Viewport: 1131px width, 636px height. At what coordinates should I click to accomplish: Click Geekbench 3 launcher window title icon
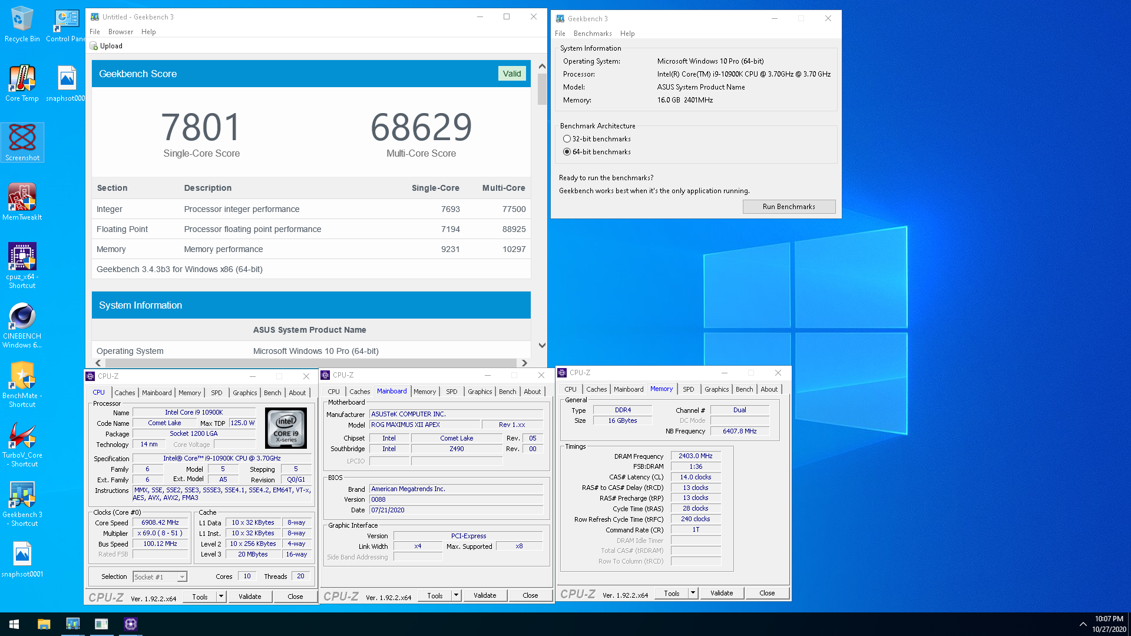pyautogui.click(x=560, y=19)
